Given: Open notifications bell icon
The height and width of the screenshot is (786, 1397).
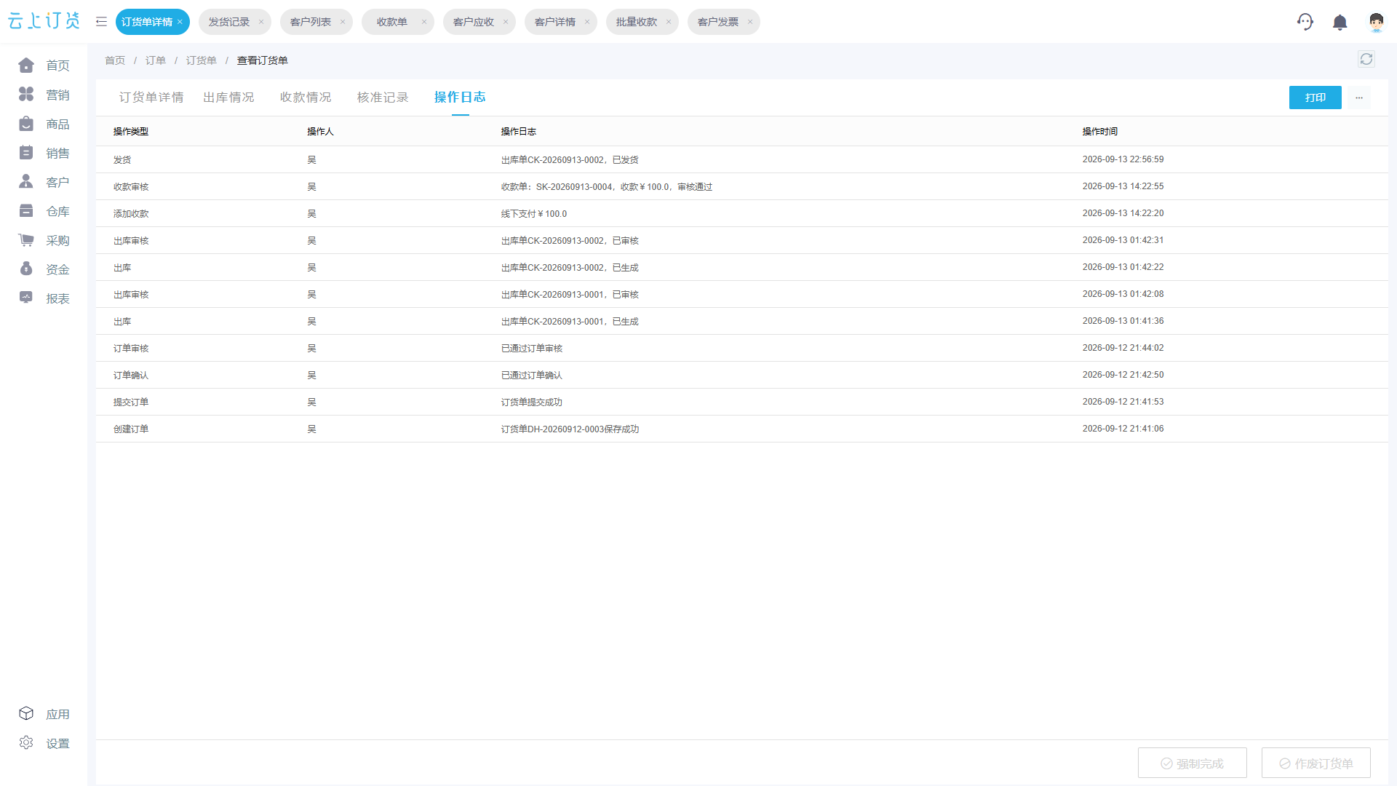Looking at the screenshot, I should [1340, 22].
